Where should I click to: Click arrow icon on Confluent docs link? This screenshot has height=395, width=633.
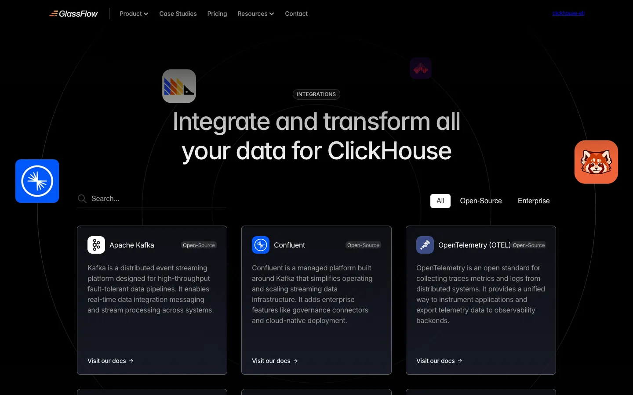(x=295, y=361)
